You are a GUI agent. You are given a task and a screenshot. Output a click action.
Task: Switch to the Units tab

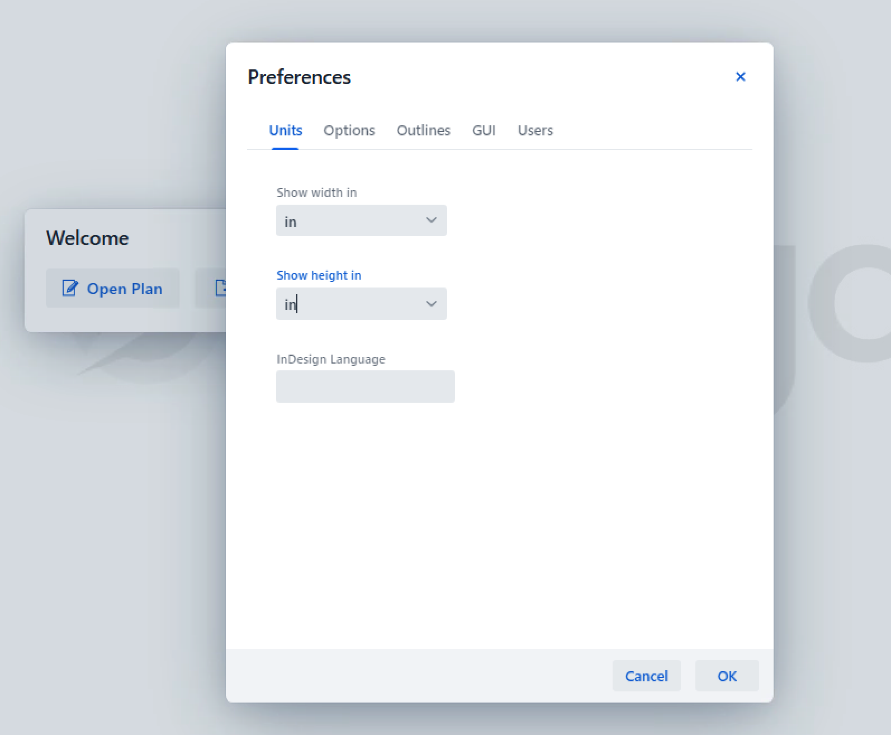[285, 130]
